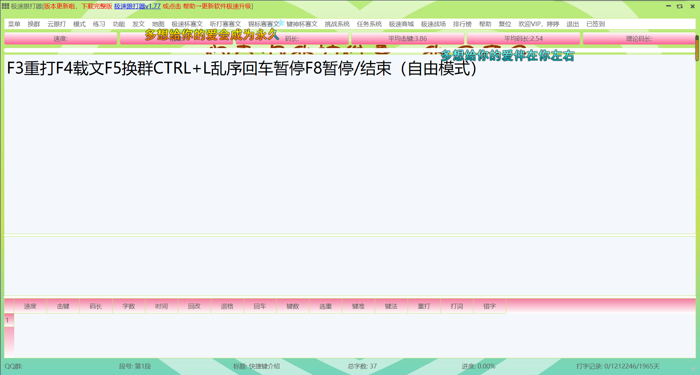Open the 换群 menu
Screen dimensions: 700x375
(x=34, y=24)
